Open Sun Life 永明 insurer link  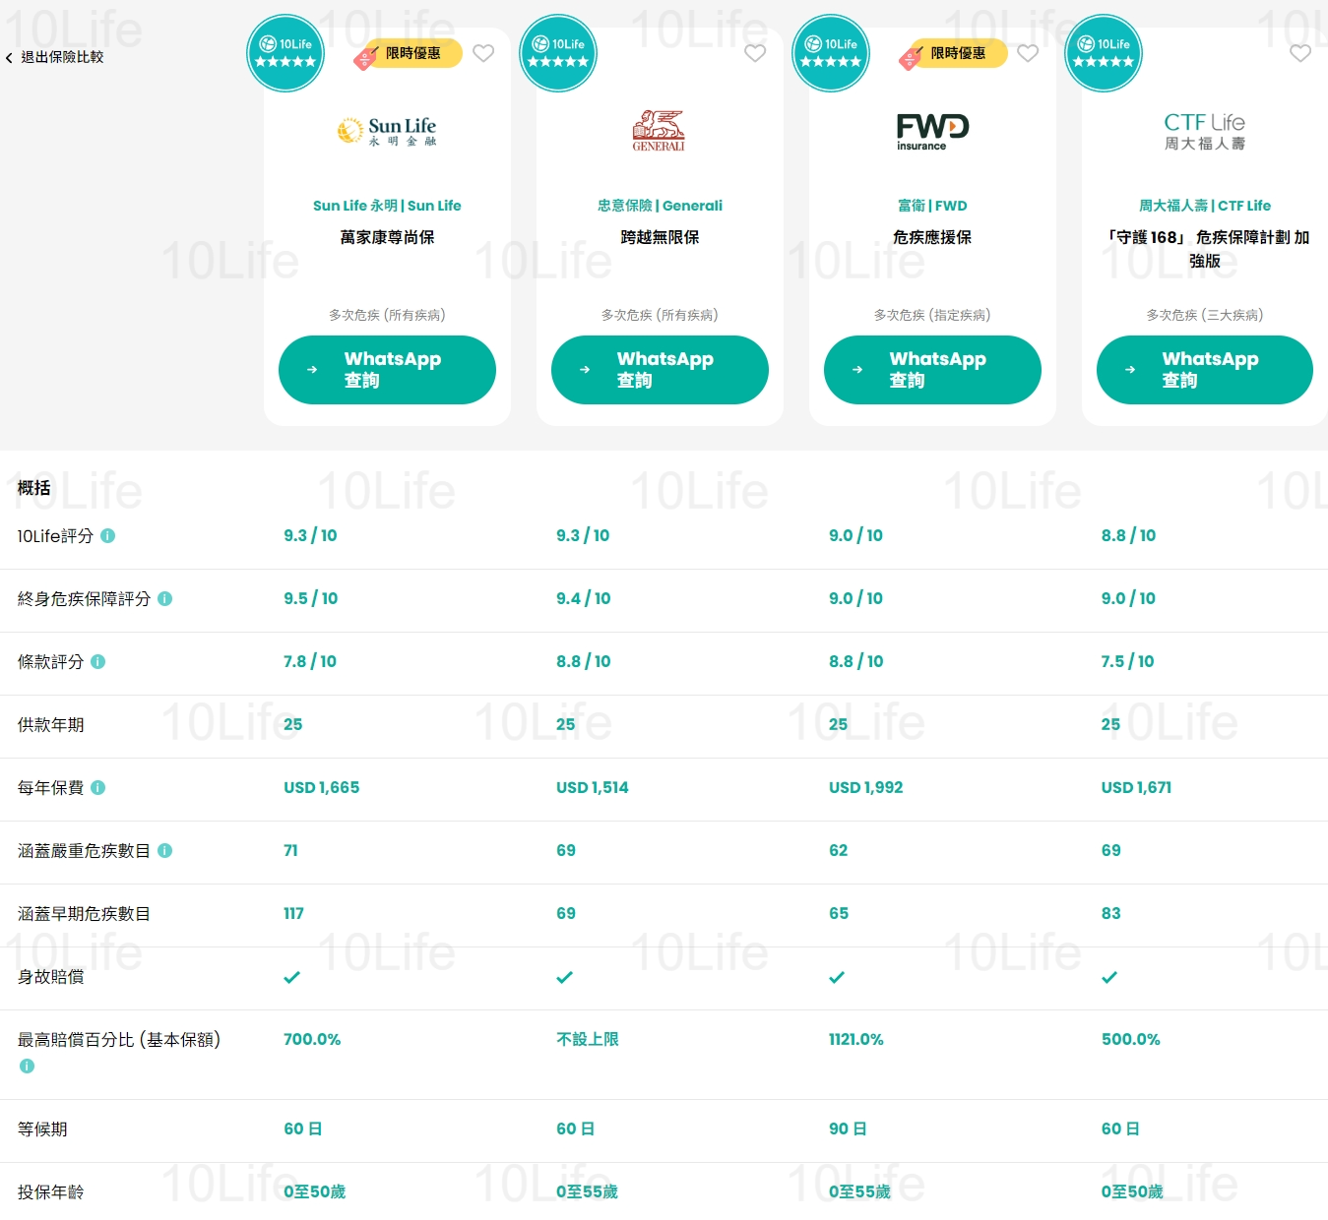click(387, 206)
